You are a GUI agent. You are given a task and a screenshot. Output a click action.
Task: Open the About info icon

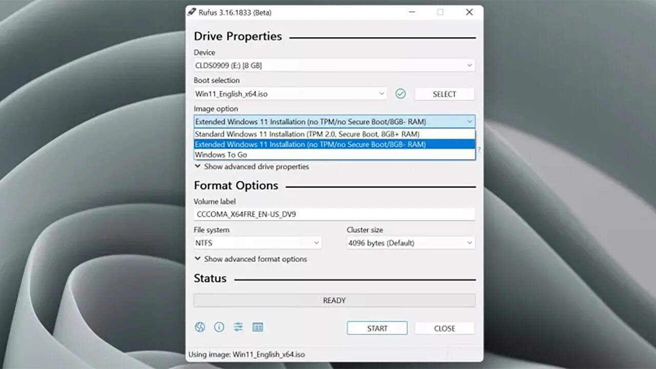tap(219, 327)
